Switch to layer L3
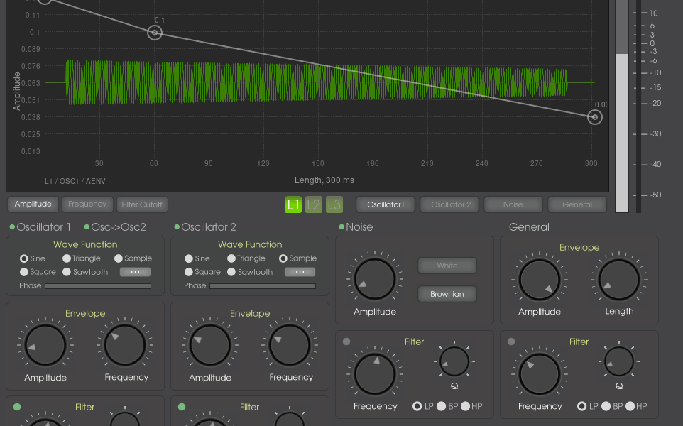The height and width of the screenshot is (426, 683). pyautogui.click(x=334, y=205)
